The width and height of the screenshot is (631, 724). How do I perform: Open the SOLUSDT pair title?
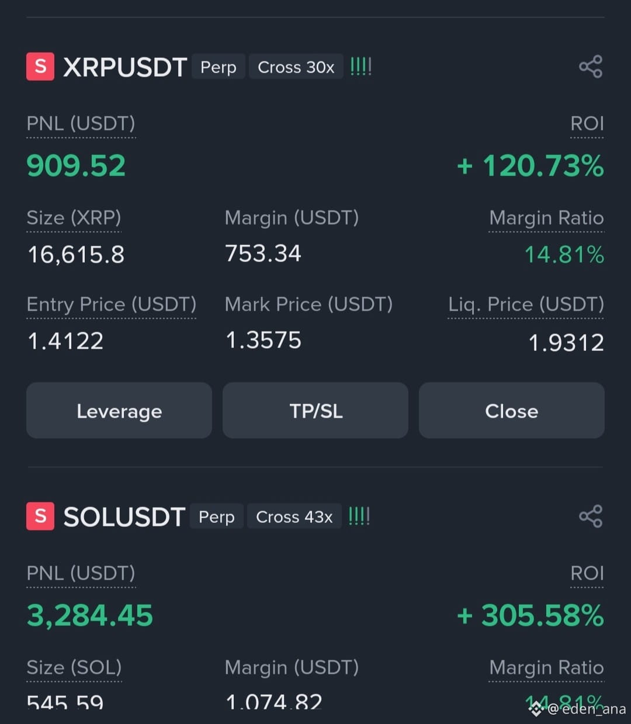pos(124,517)
